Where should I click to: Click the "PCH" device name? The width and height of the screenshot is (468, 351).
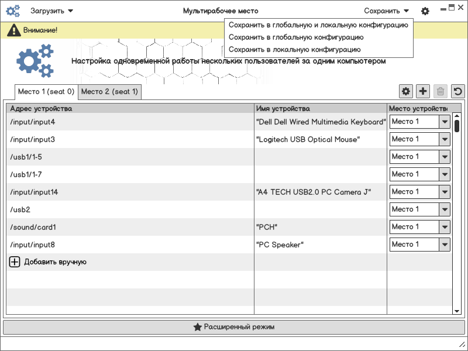click(267, 227)
